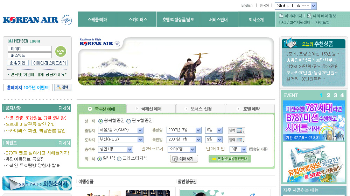This screenshot has height=196, width=350.
Task: Open 오르세 미술관展 할인 안내 notice
Action: pos(30,124)
